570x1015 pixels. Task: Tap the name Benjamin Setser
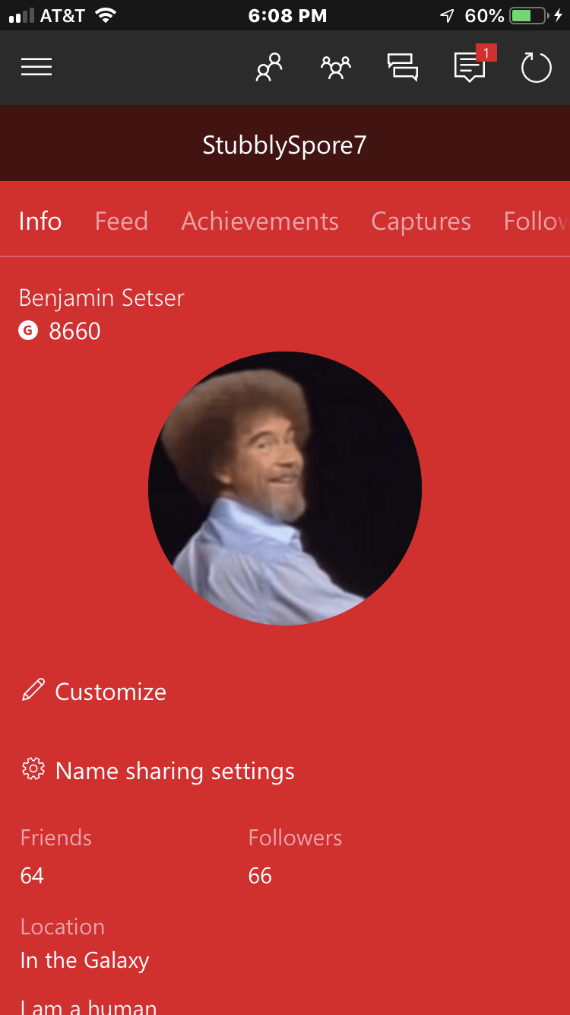[102, 298]
